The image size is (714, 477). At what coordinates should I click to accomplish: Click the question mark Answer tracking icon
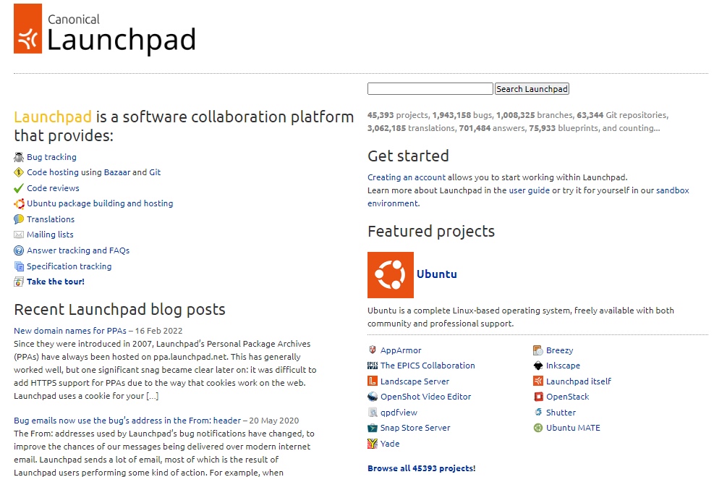point(19,250)
